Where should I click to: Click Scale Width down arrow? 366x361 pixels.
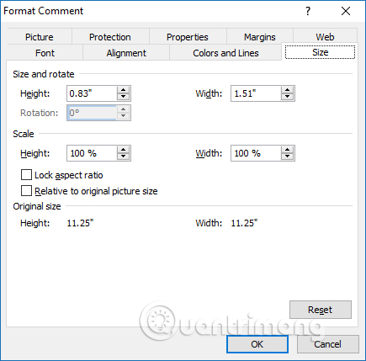(x=287, y=157)
